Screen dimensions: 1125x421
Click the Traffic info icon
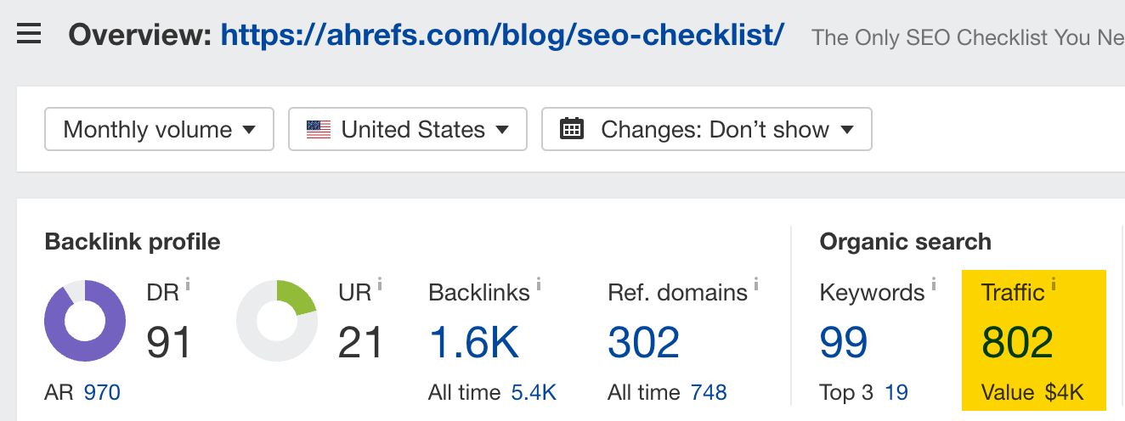[x=1053, y=284]
